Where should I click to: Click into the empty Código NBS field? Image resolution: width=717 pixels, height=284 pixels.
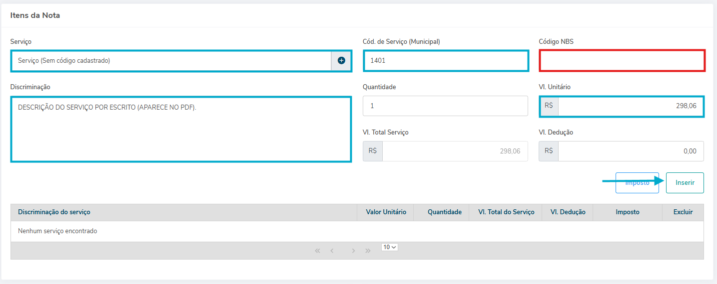(622, 61)
